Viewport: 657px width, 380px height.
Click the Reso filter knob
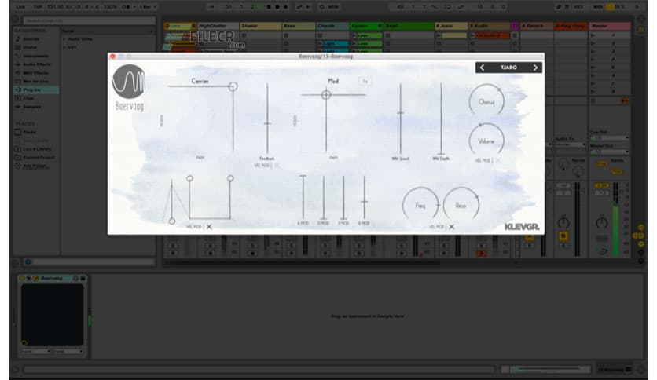point(461,206)
